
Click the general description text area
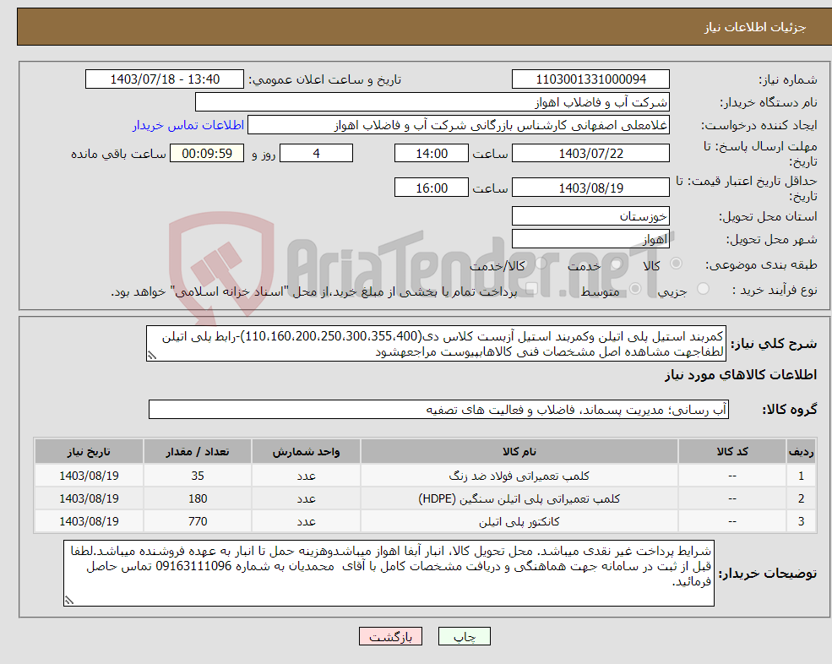[436, 344]
